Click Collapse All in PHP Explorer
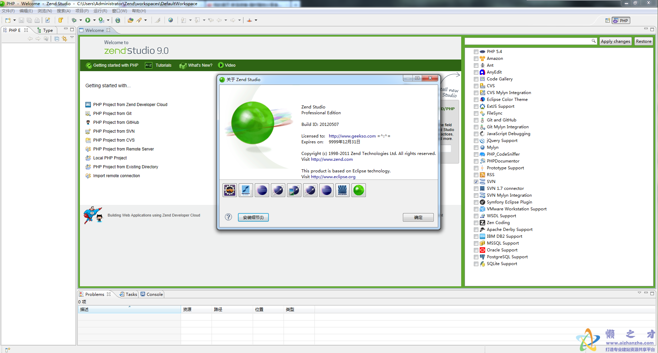 (57, 39)
